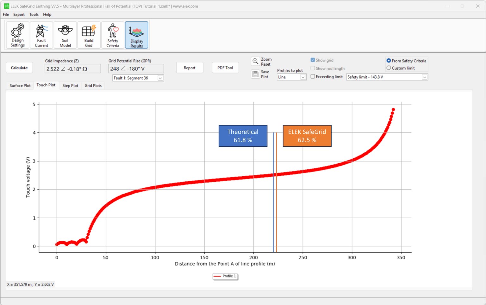Screen dimensions: 486x305
Task: Save the current plot
Action: tap(261, 74)
